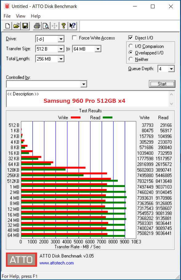This screenshot has width=181, height=280.
Task: Open a saved benchmark file icon
Action: click(x=17, y=26)
